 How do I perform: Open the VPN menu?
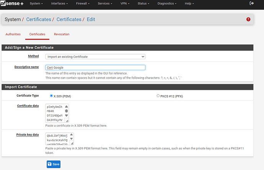pos(125,3)
